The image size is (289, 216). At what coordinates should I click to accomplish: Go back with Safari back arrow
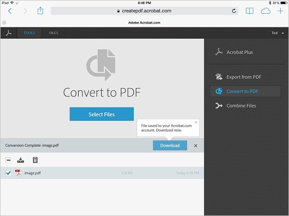coord(10,11)
